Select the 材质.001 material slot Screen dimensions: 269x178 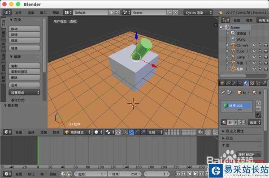point(237,106)
